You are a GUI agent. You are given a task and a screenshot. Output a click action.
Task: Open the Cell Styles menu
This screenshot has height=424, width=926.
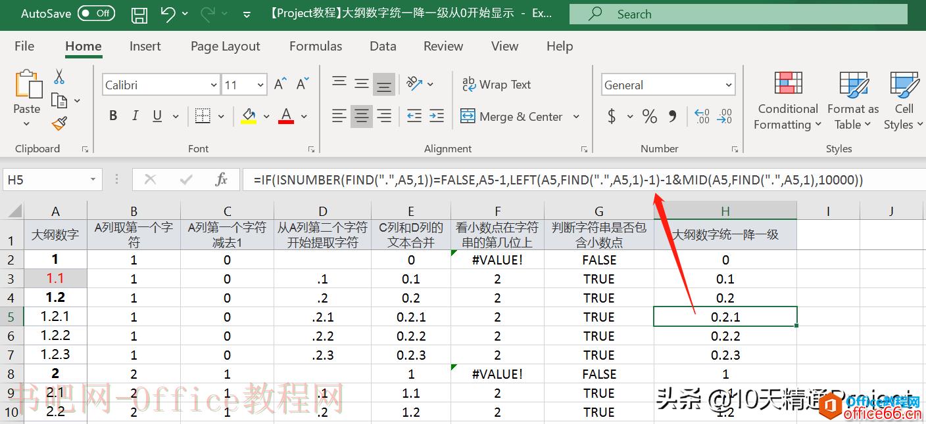point(904,100)
